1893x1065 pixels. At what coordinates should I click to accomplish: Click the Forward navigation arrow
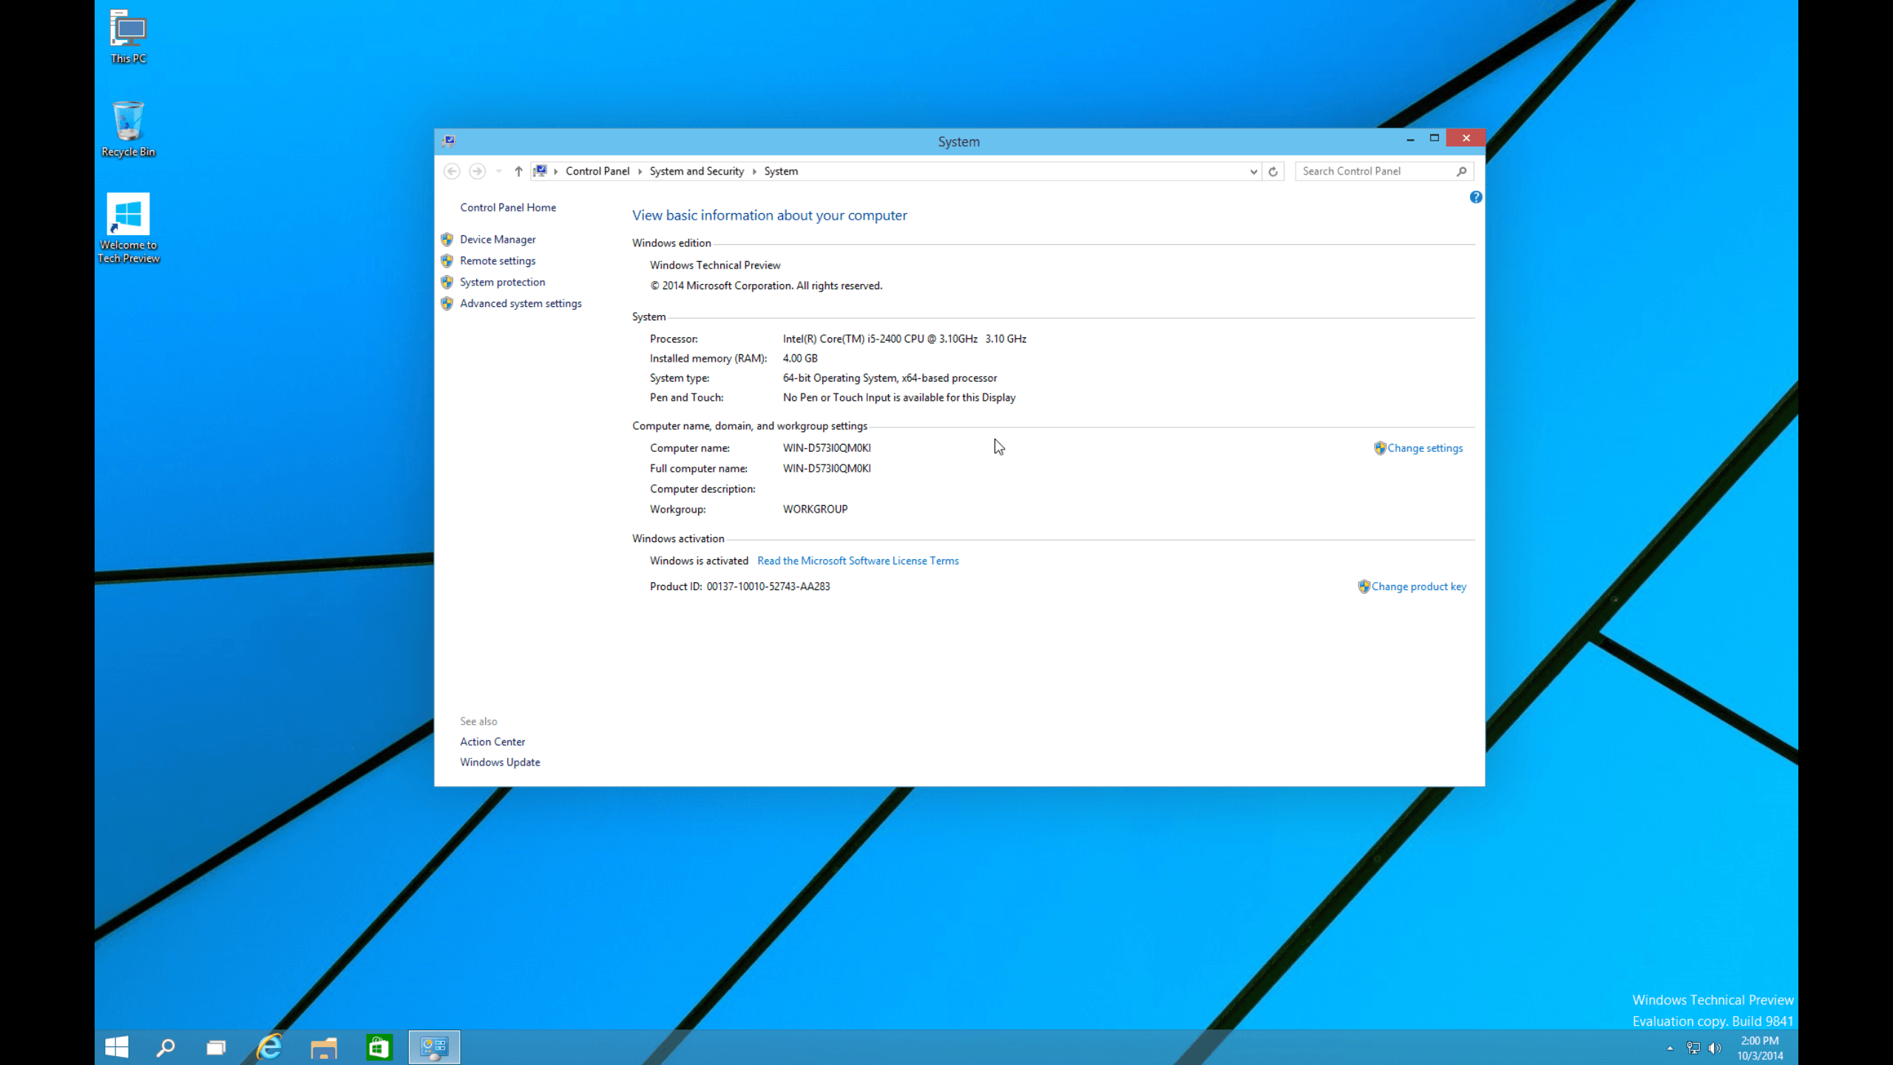478,172
